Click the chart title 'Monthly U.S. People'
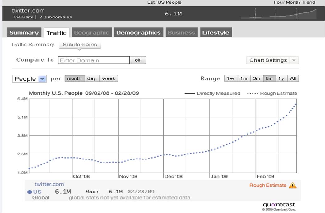Screen dimensions: 325x213 [56, 93]
